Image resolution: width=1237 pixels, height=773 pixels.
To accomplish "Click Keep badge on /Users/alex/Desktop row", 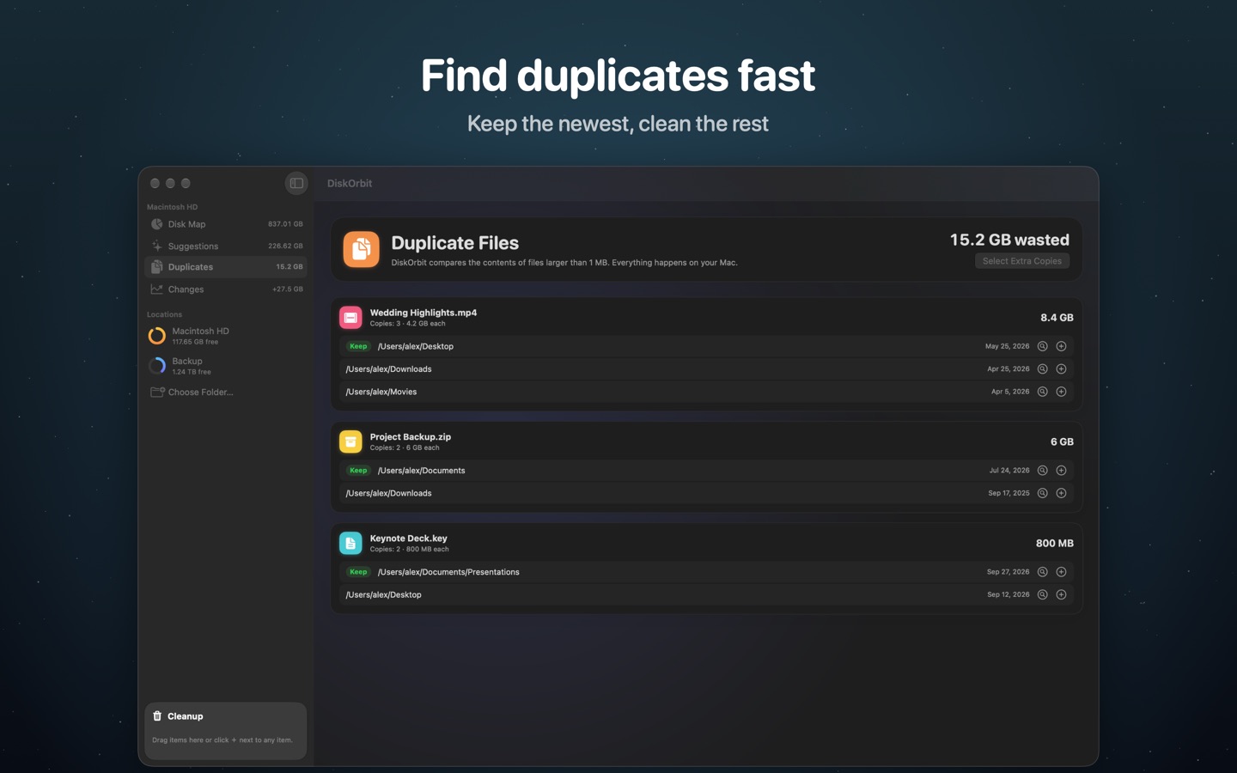I will tap(358, 346).
